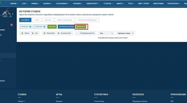Open the ЛИНИЯ menu in top navigation
The height and width of the screenshot is (103, 187).
(14, 4)
